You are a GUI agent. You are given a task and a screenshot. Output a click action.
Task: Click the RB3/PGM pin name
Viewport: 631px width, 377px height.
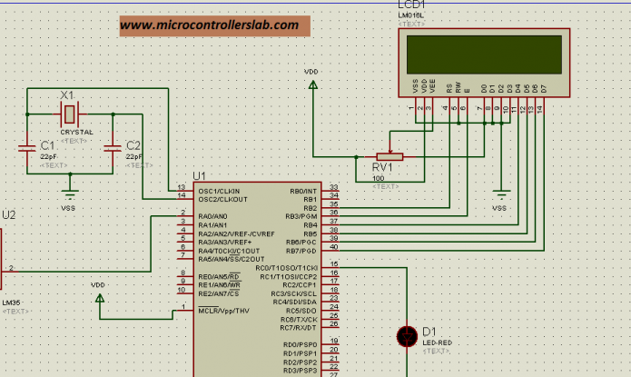tap(301, 217)
